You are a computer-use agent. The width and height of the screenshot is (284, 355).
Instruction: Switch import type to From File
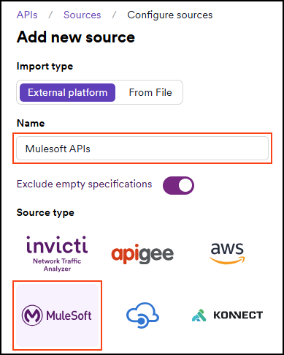click(x=150, y=92)
